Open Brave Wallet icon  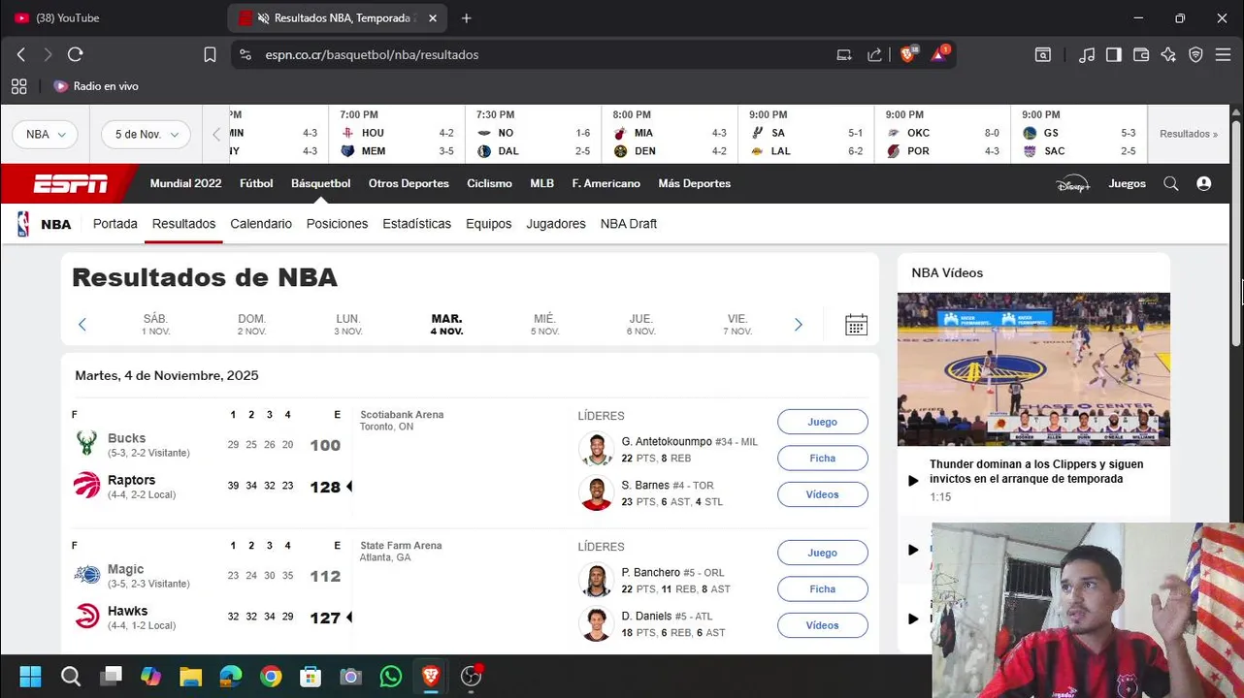(x=1141, y=55)
